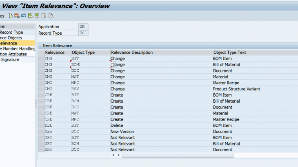
Task: Click the Relevance Description column header
Action: click(x=162, y=52)
